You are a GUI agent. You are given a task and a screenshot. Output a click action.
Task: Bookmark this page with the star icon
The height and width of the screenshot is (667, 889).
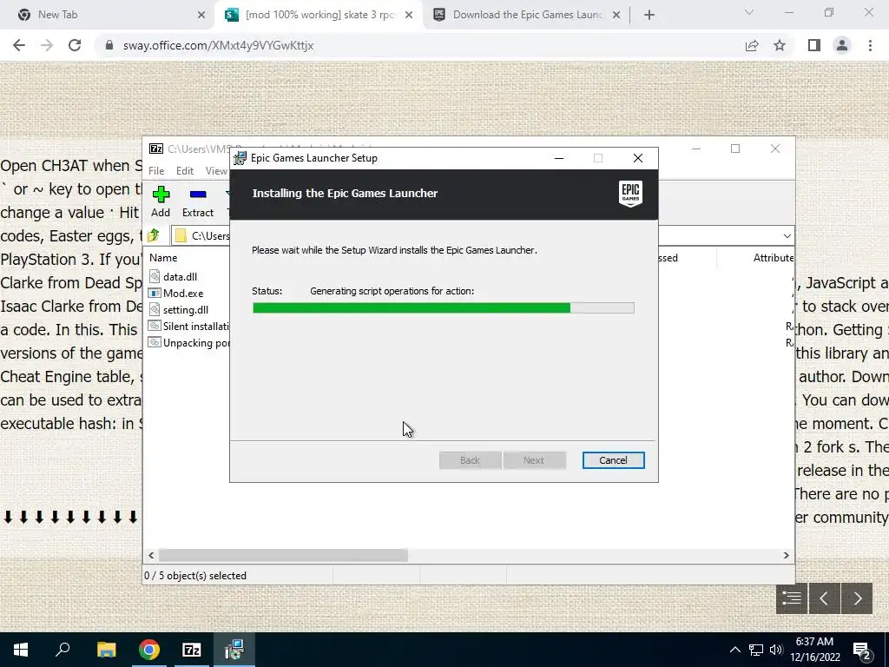point(780,45)
